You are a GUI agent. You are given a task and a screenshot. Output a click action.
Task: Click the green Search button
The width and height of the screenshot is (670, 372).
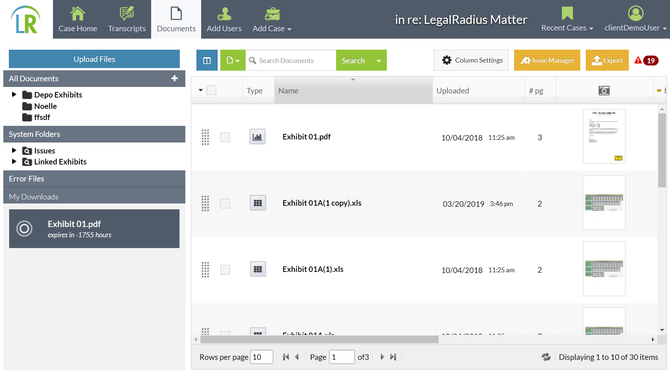353,60
